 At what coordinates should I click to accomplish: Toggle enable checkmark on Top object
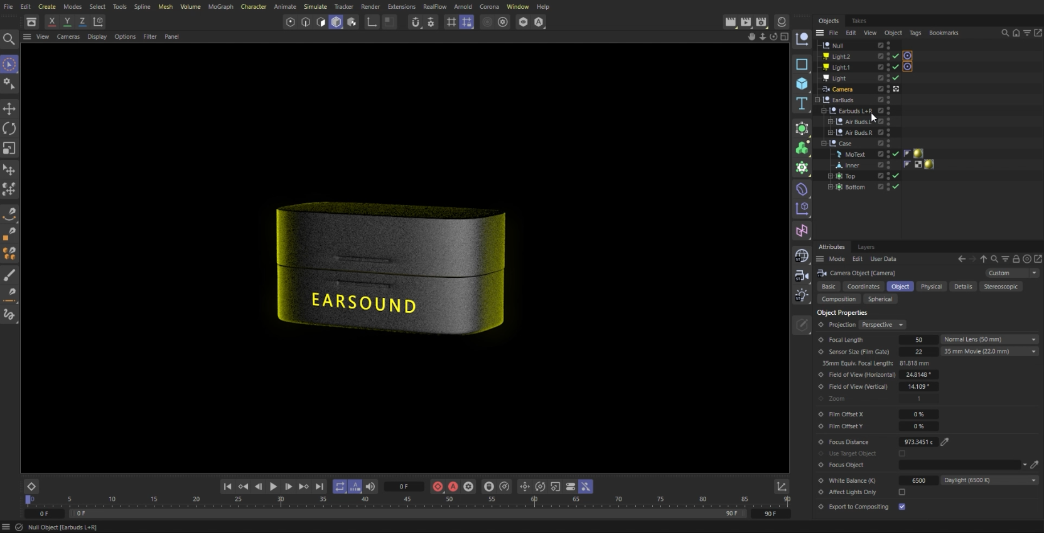[x=896, y=176]
